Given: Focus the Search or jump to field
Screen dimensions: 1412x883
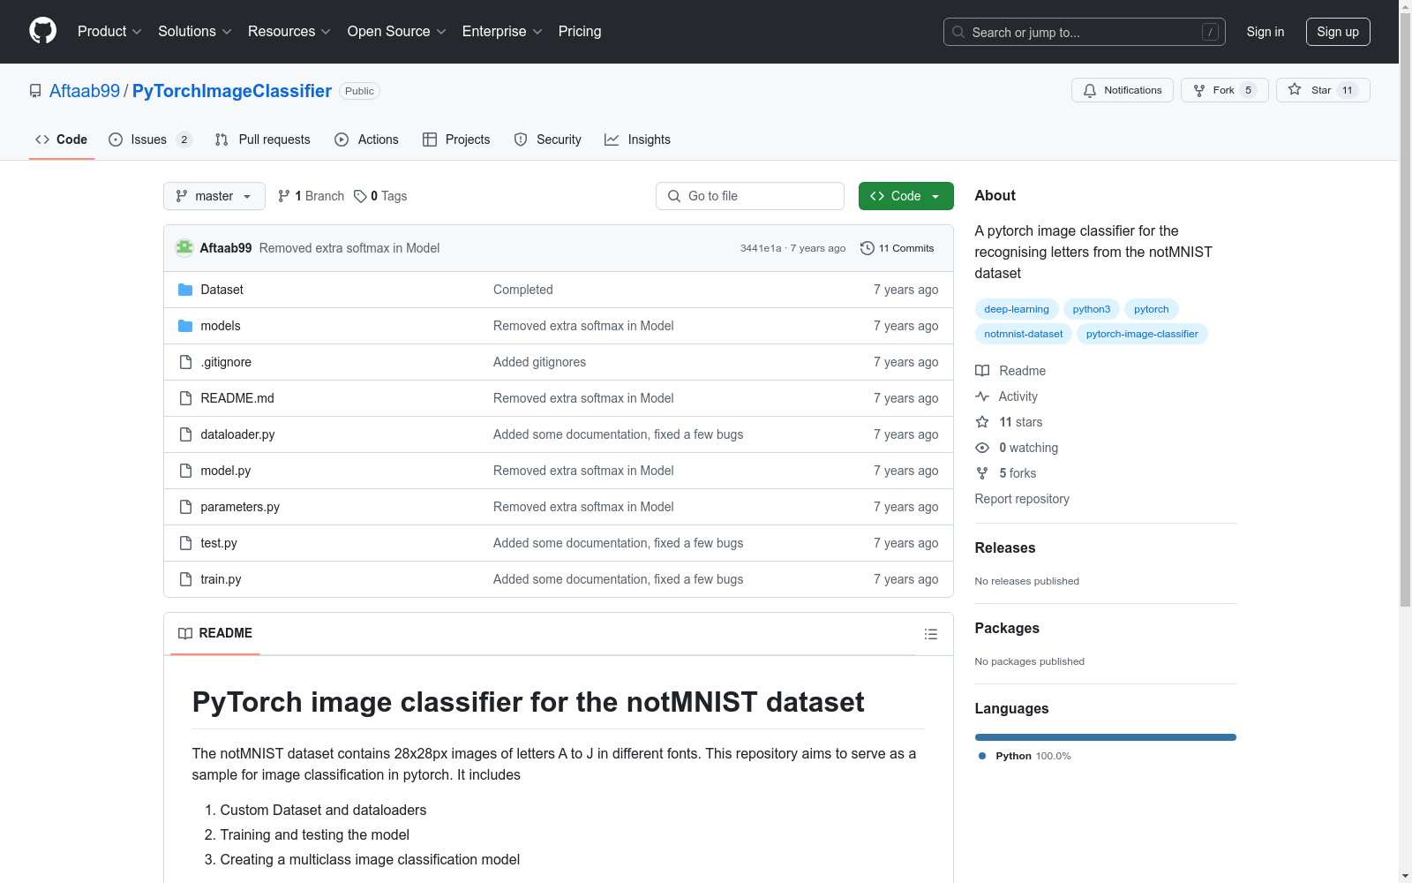Looking at the screenshot, I should coord(1085,32).
